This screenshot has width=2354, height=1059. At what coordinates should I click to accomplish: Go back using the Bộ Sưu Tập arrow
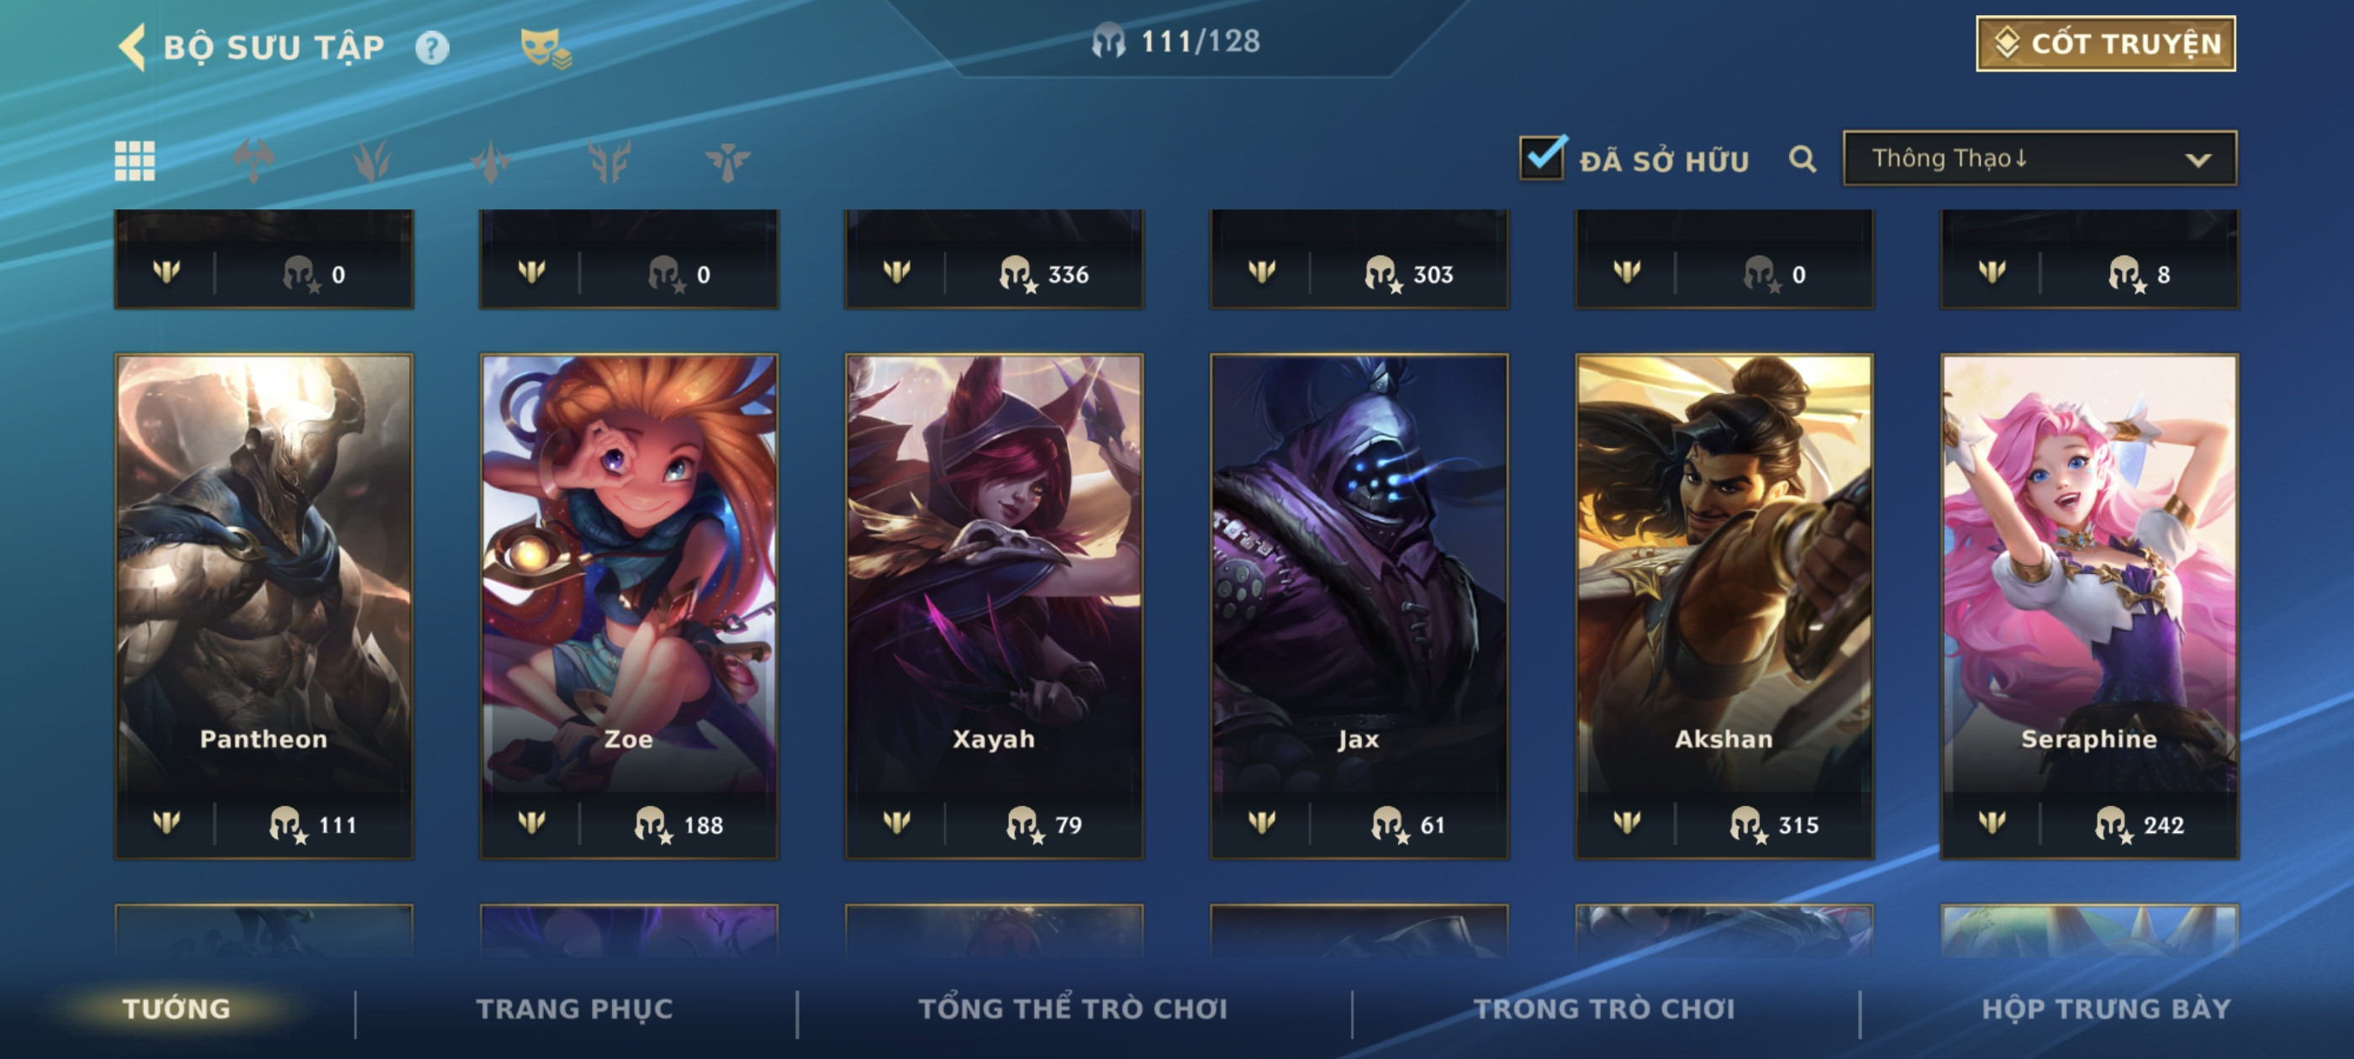coord(133,46)
